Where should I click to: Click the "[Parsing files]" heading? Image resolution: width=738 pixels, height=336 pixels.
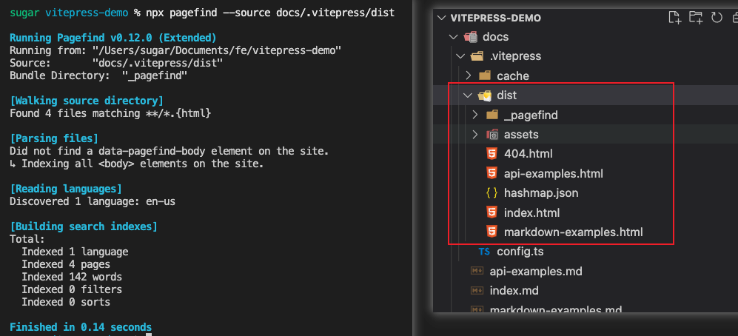click(54, 138)
